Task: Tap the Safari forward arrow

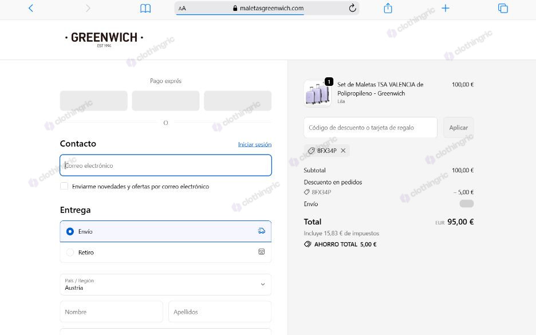Action: (88, 8)
